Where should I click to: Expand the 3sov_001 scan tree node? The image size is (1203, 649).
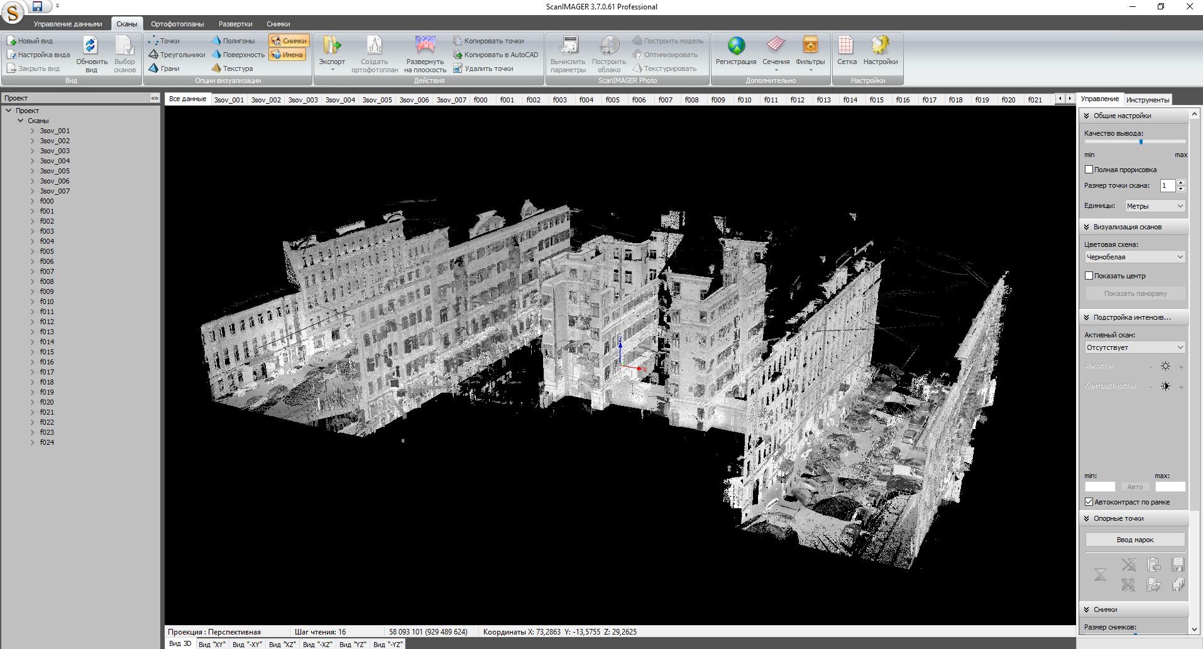[33, 131]
